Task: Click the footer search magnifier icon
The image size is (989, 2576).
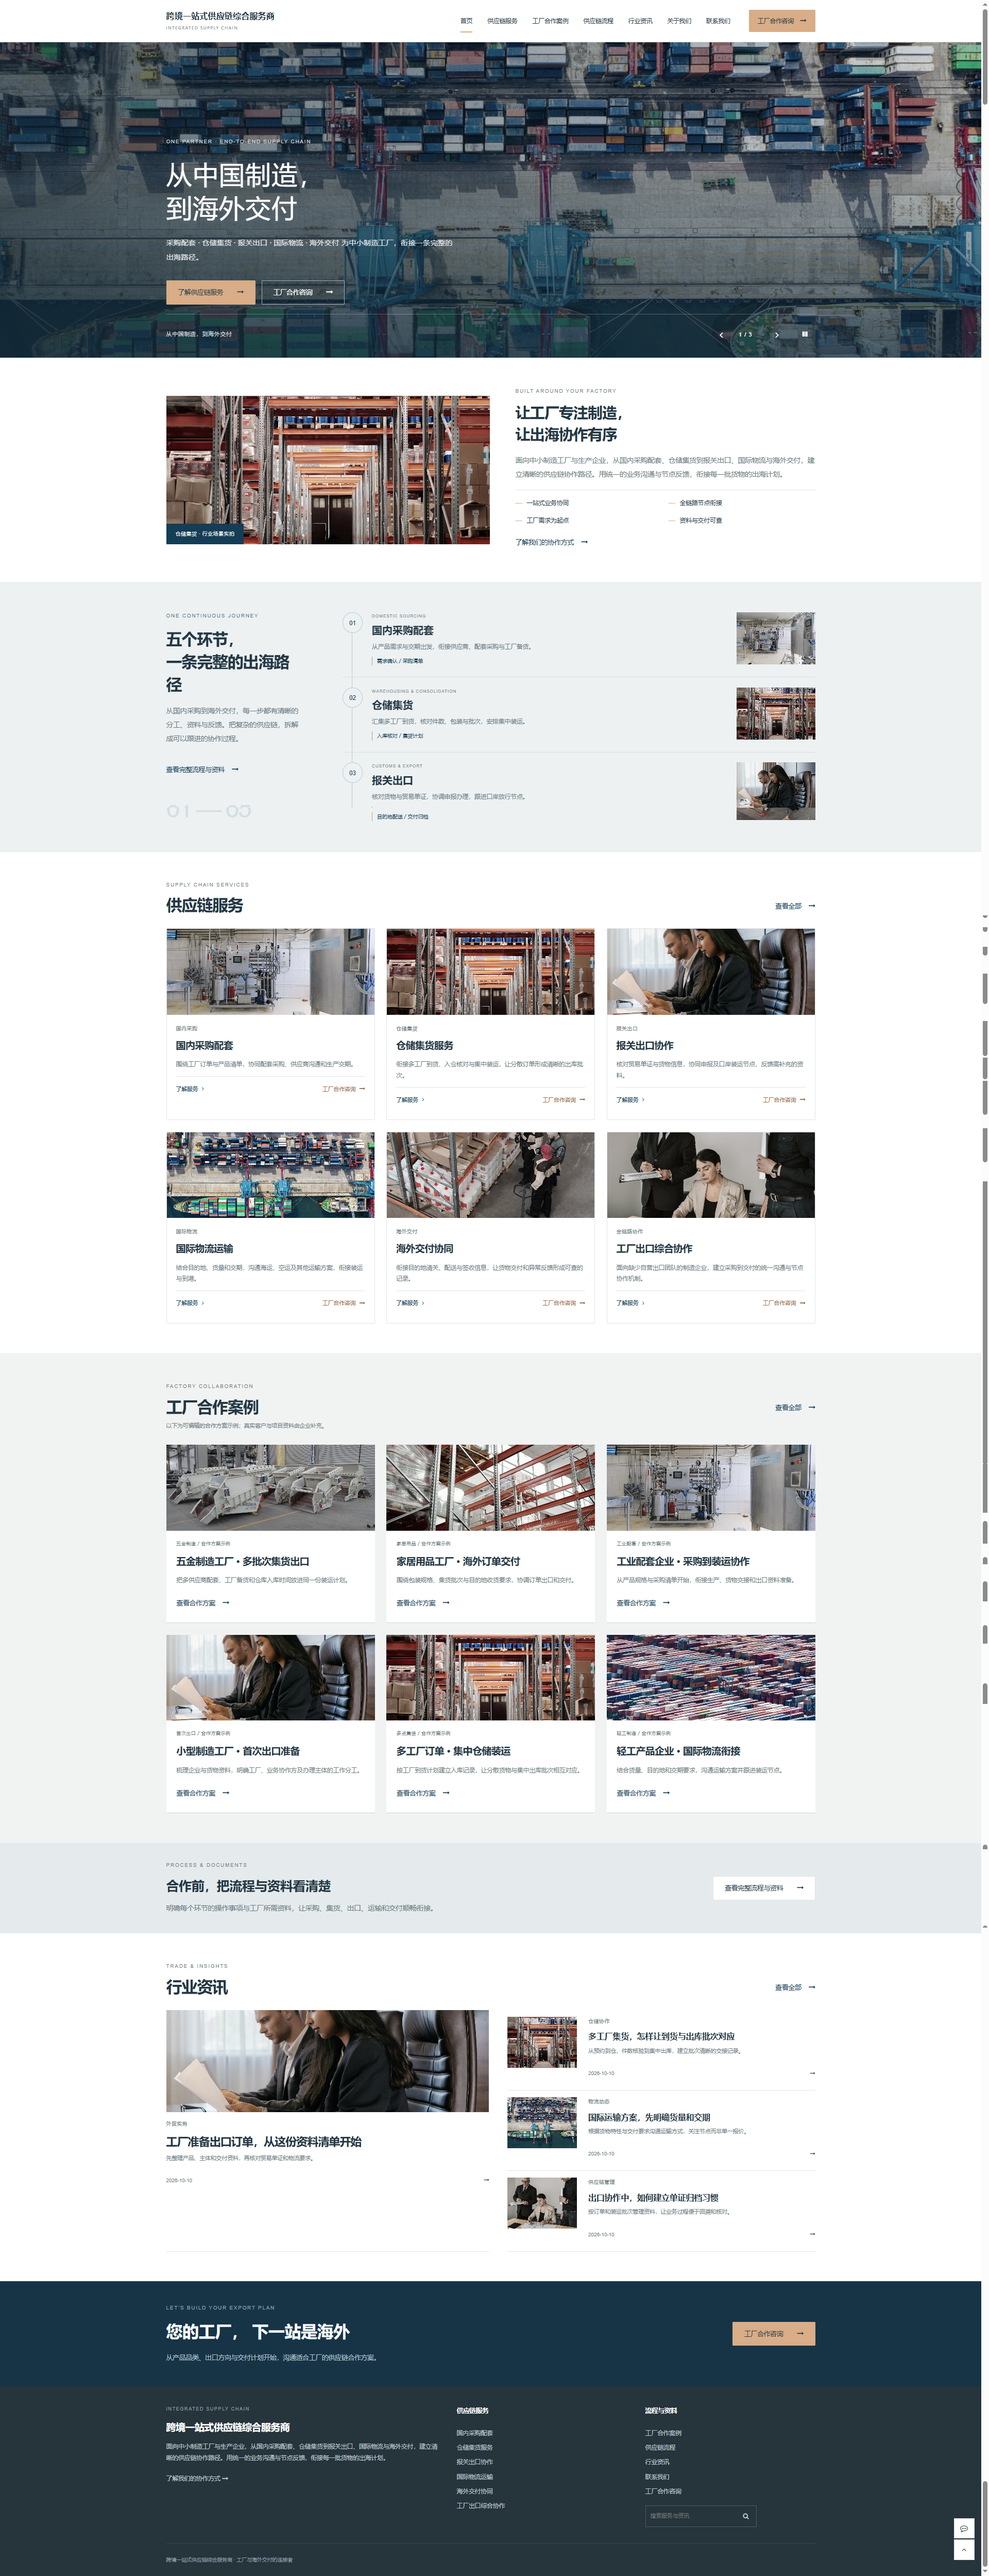Action: coord(745,2516)
